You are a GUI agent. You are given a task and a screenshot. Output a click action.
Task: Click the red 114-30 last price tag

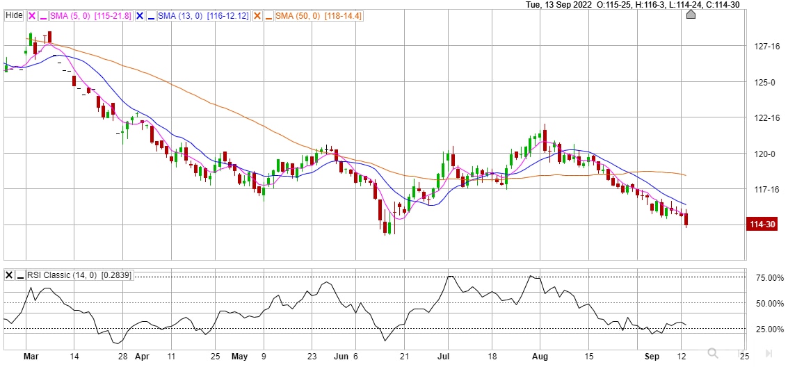762,225
